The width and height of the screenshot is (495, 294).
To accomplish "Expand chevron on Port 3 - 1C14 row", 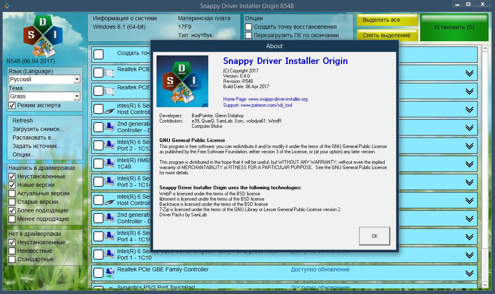I will tap(469, 182).
